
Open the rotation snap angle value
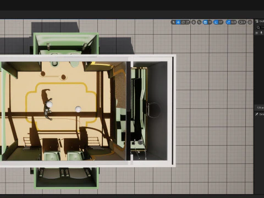(221, 22)
